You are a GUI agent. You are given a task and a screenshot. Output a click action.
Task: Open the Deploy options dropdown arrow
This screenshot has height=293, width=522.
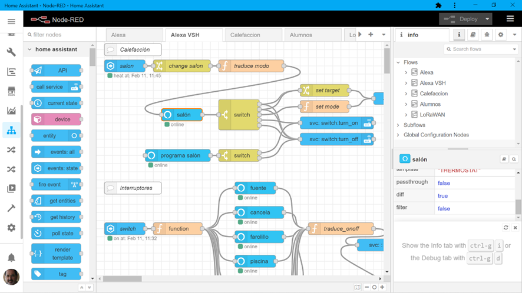487,19
